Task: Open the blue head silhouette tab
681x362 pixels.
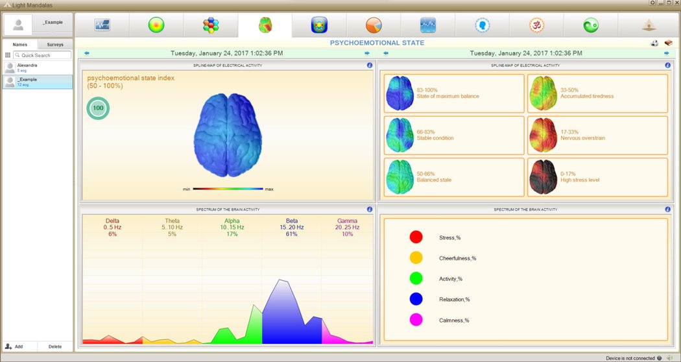Action: click(x=482, y=25)
